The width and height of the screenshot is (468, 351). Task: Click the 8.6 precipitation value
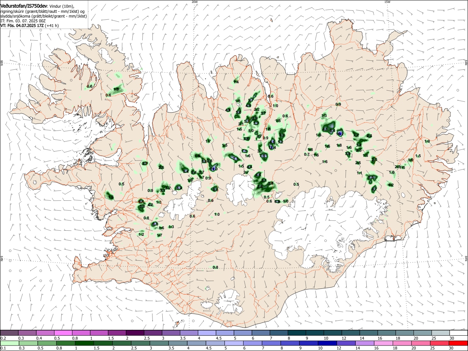coord(272,142)
